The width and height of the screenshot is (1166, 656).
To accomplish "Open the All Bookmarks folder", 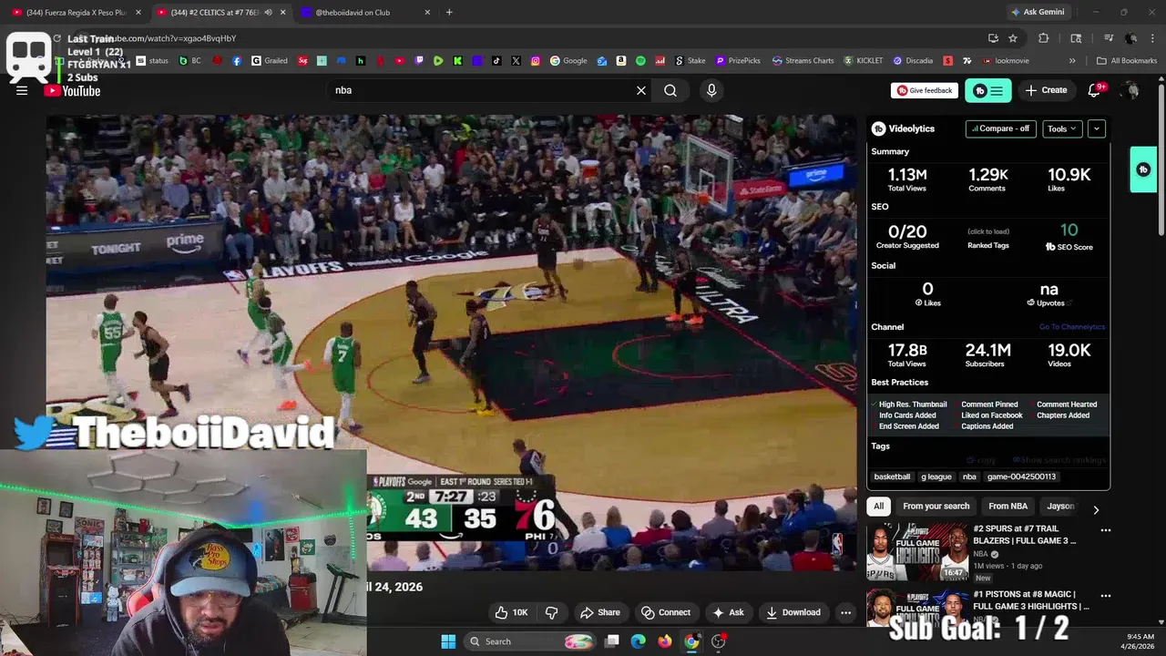I will [x=1127, y=61].
